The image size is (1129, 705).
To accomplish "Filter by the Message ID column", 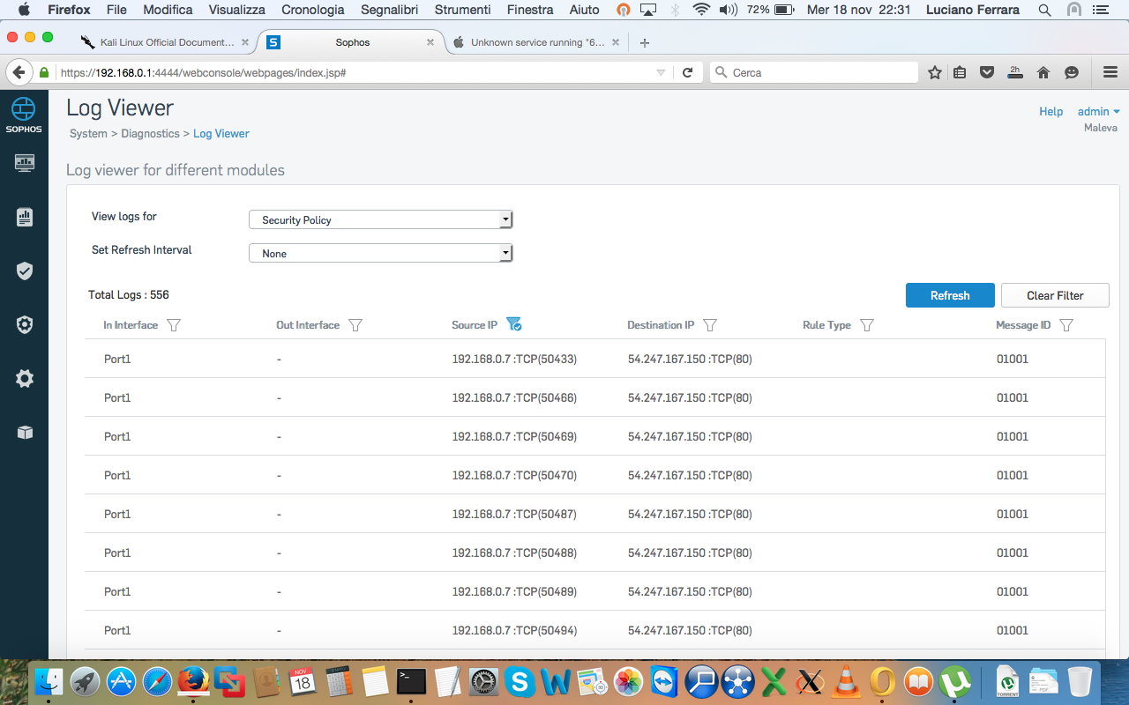I will point(1066,325).
